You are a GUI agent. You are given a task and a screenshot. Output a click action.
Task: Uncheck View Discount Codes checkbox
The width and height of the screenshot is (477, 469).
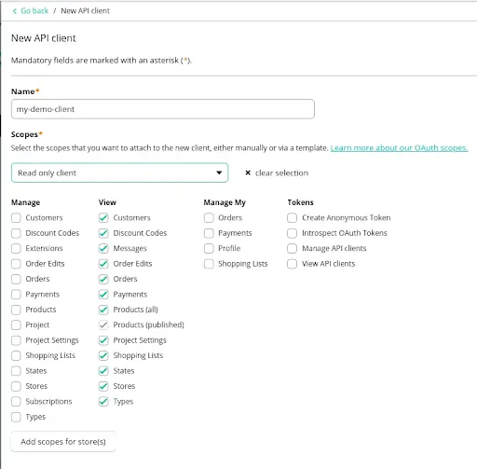pyautogui.click(x=103, y=233)
